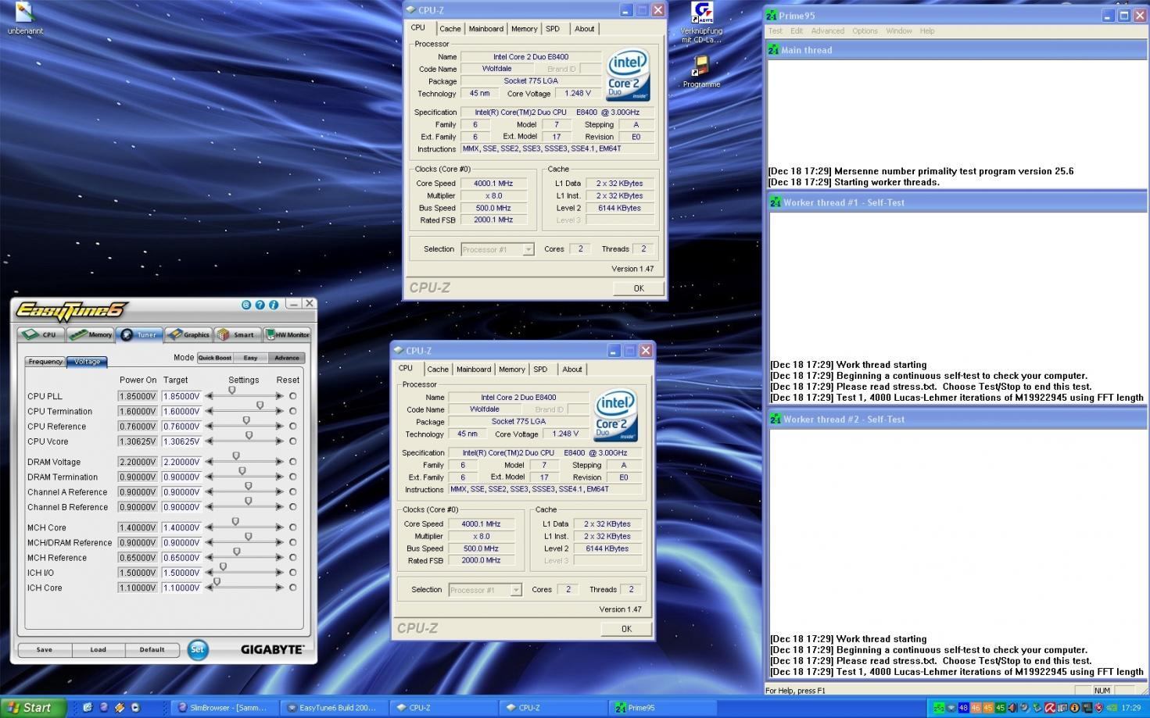Click the blue Set button in EasyTune6

(x=198, y=649)
